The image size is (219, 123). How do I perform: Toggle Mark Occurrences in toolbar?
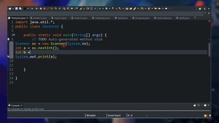(x=81, y=9)
